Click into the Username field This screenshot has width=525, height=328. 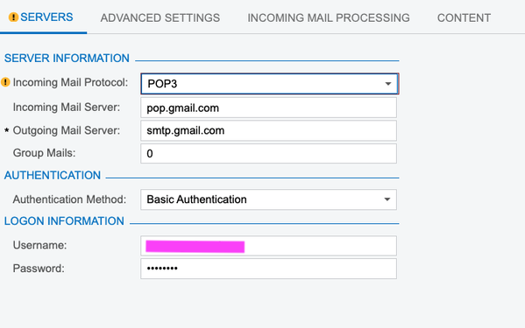click(x=268, y=246)
